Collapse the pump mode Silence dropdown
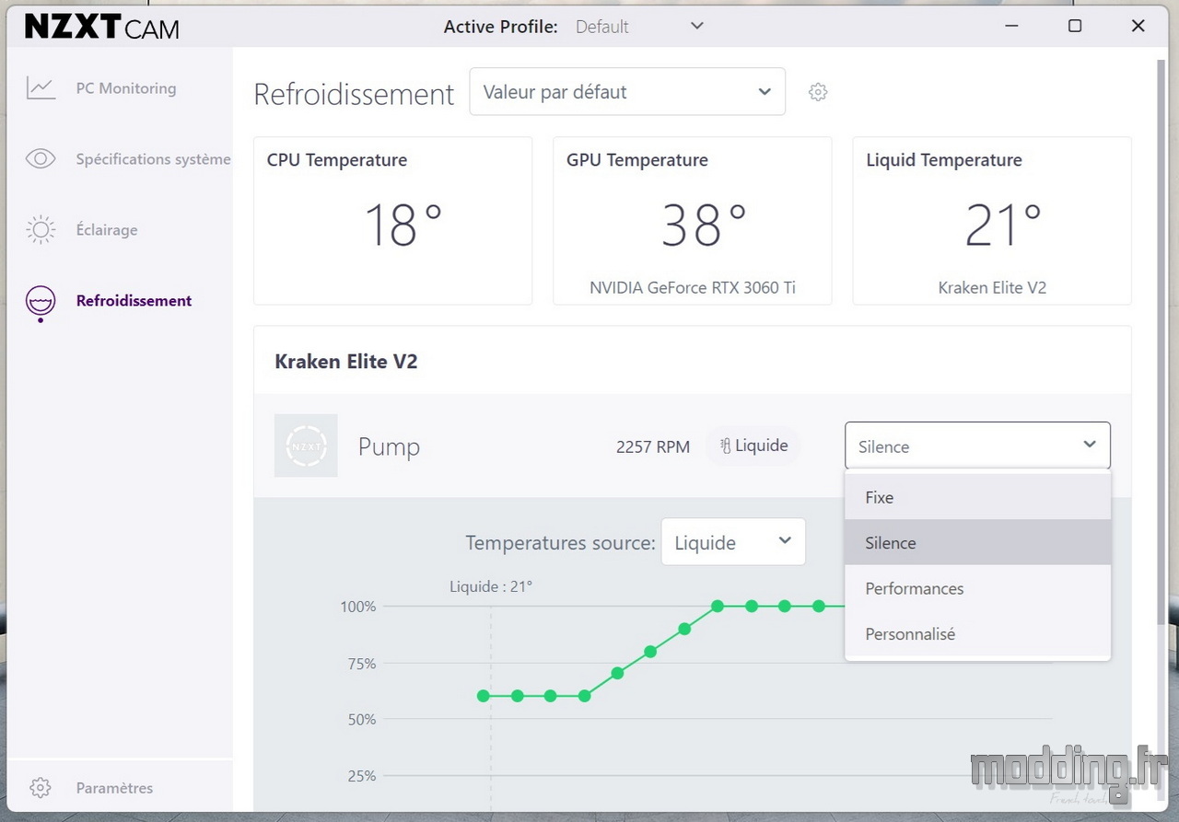Image resolution: width=1179 pixels, height=822 pixels. pyautogui.click(x=977, y=446)
